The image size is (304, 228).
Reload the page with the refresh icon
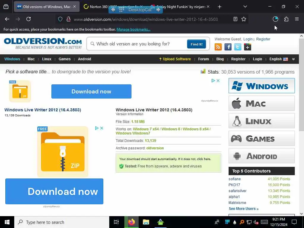pyautogui.click(x=28, y=19)
